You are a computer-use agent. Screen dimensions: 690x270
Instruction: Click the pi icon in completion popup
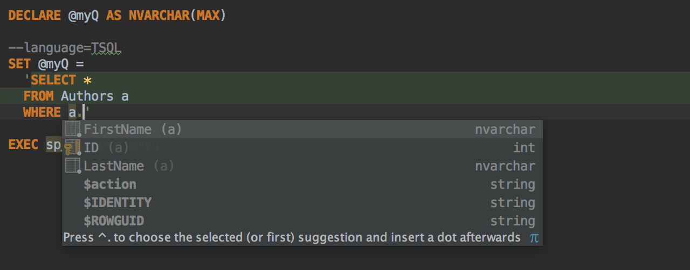(534, 238)
